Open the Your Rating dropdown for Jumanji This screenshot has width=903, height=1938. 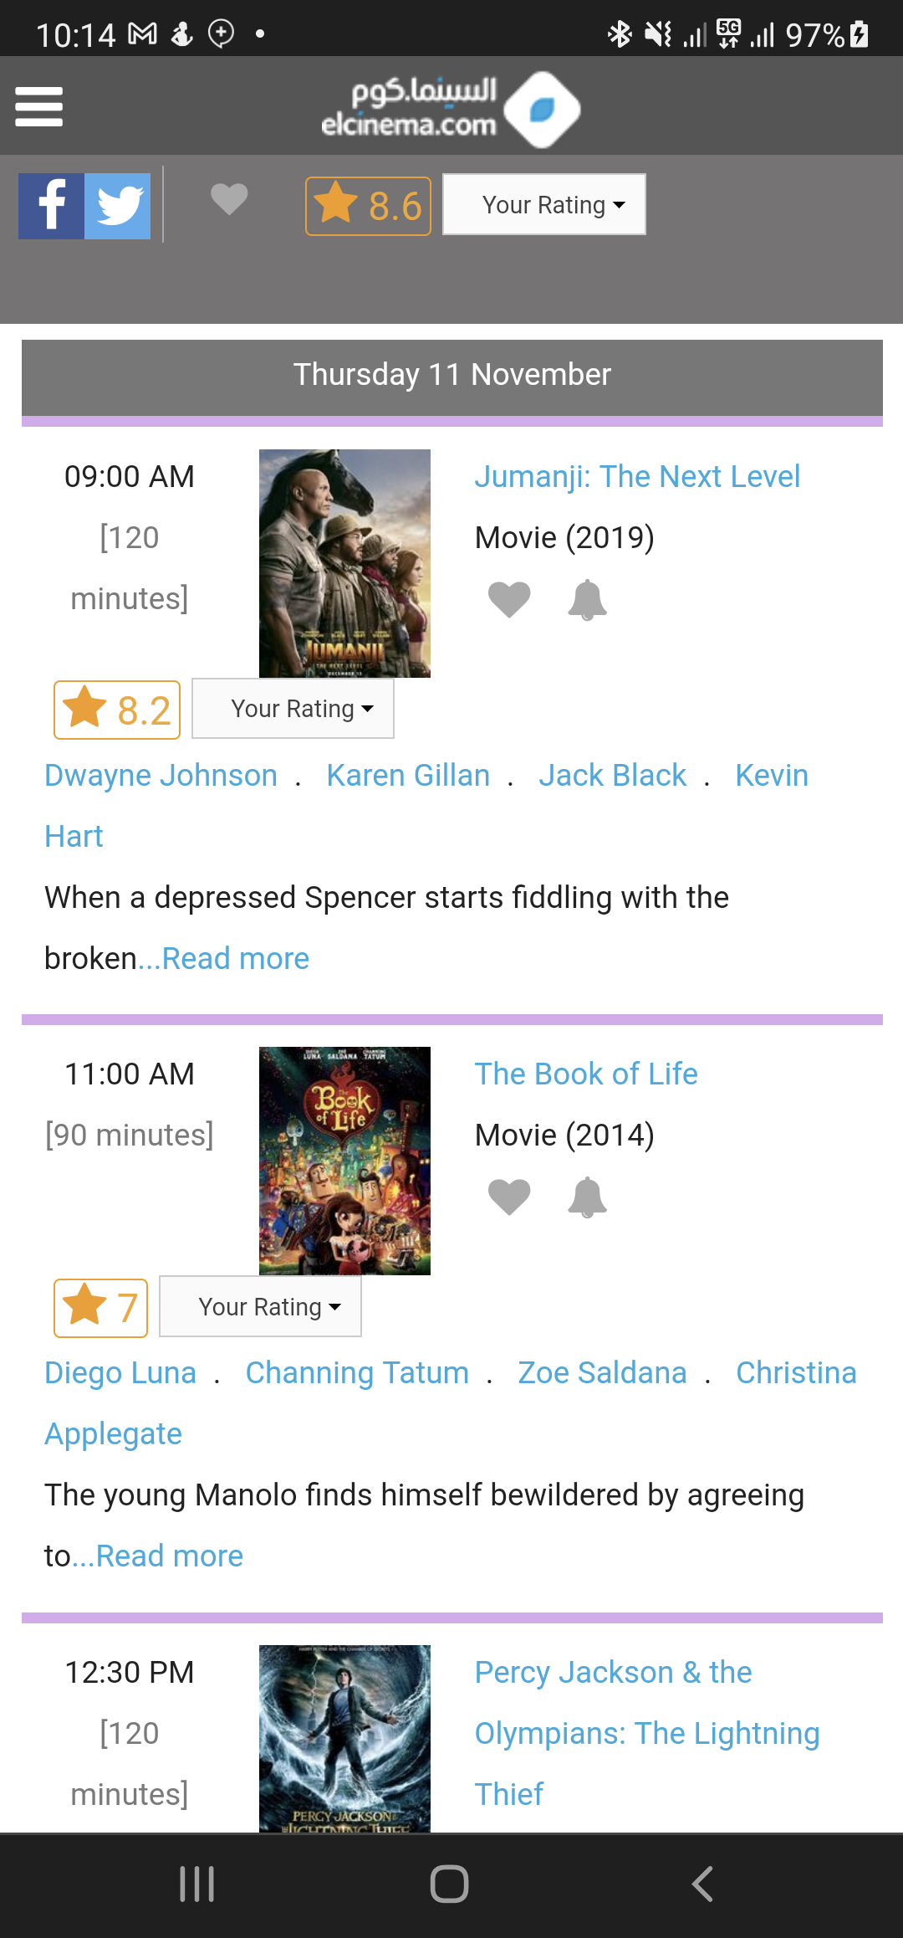click(x=293, y=708)
